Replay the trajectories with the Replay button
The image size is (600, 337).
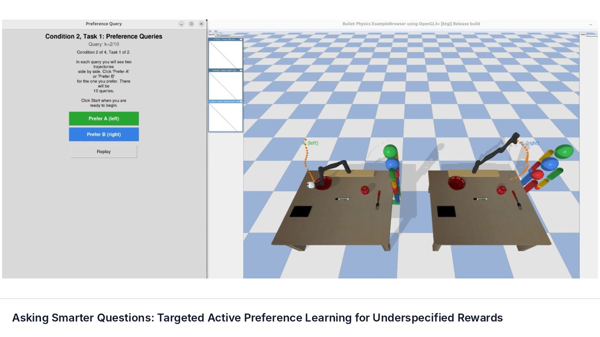tap(104, 151)
